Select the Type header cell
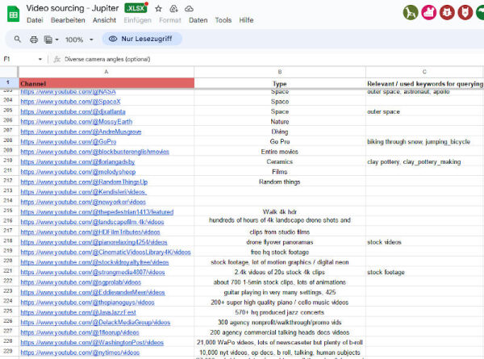 tap(280, 83)
